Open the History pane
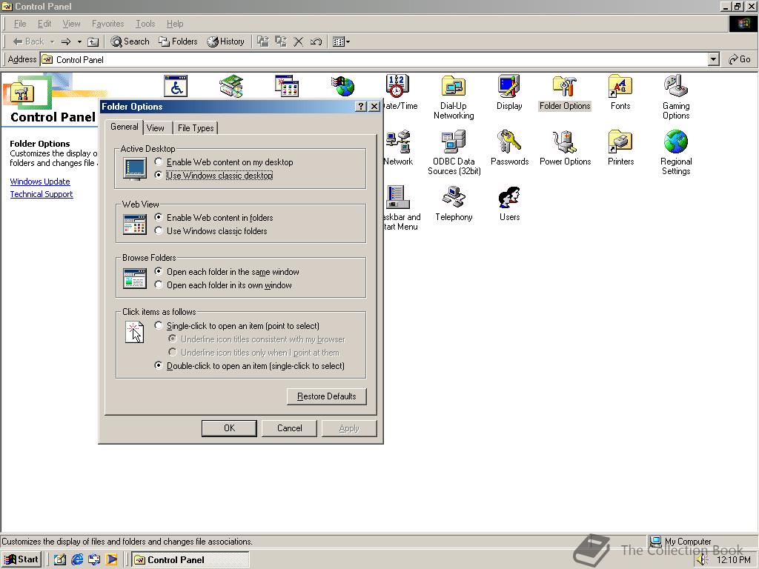This screenshot has height=569, width=759. [x=225, y=41]
